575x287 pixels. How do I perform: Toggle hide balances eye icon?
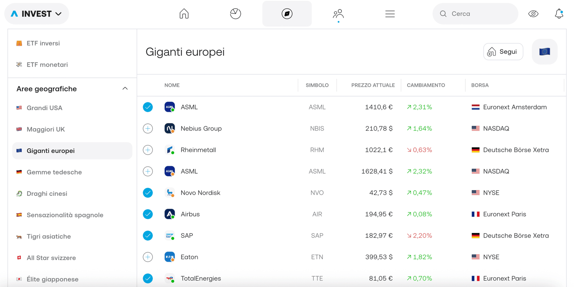533,14
